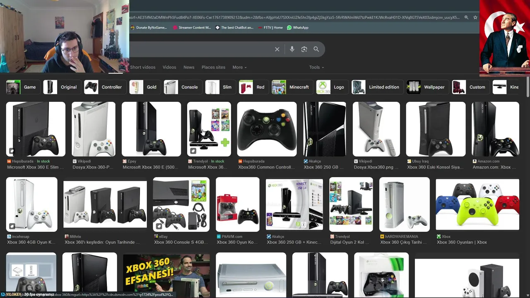Open the Epey Xbox 360 E (500 image
The width and height of the screenshot is (530, 298).
click(x=152, y=129)
